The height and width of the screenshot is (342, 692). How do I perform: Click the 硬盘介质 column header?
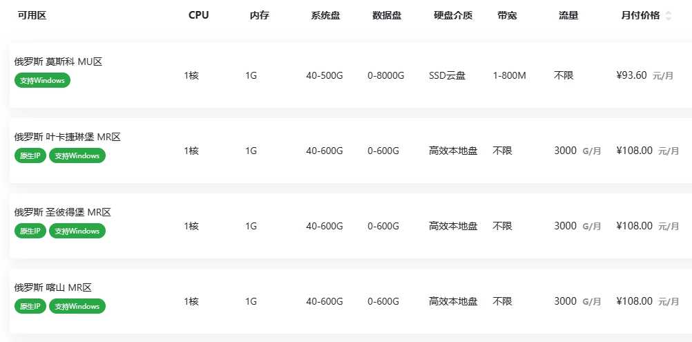453,15
